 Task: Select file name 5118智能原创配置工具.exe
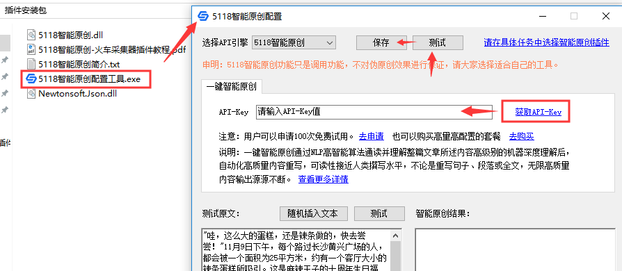tap(89, 79)
